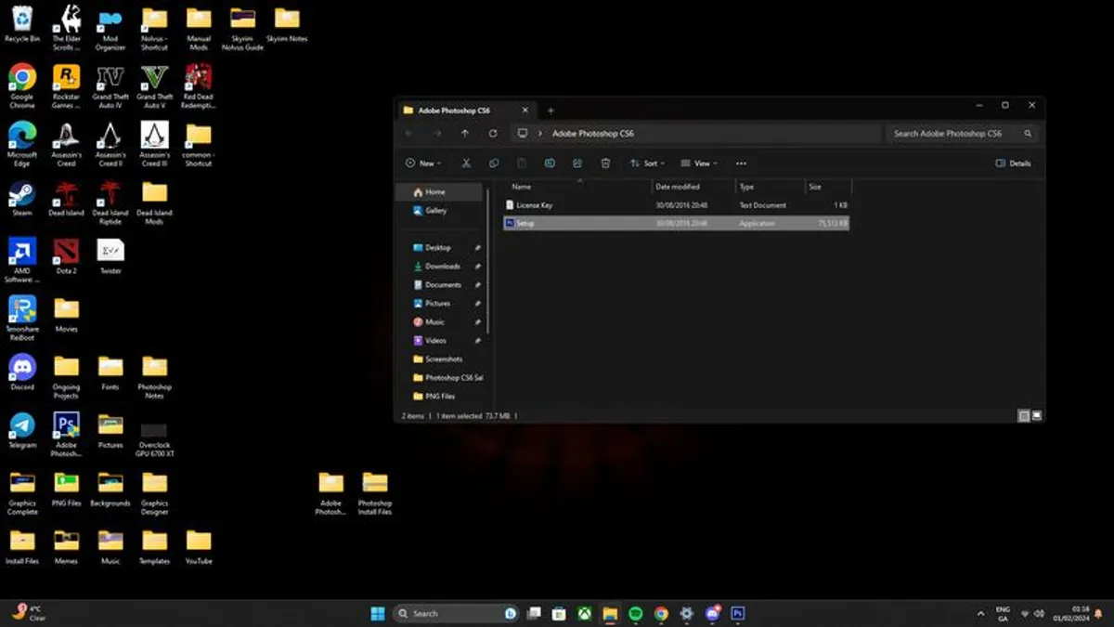Open the See more ellipsis menu

[741, 163]
